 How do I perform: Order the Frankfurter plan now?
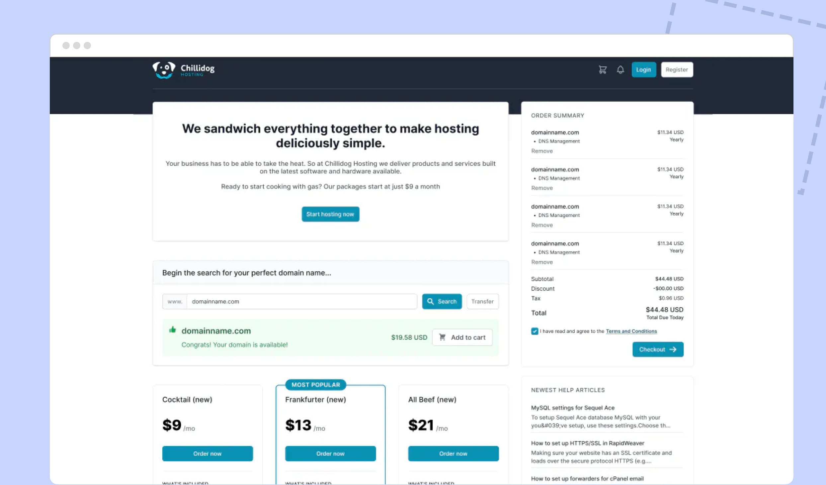click(x=330, y=453)
